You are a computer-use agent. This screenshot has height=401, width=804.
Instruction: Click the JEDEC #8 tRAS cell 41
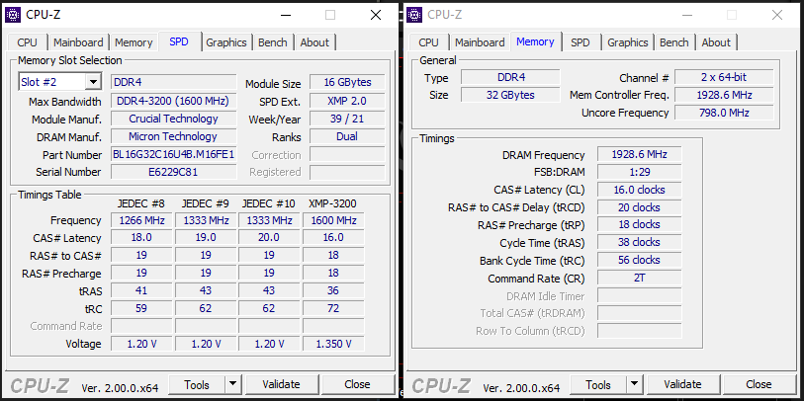coord(141,291)
